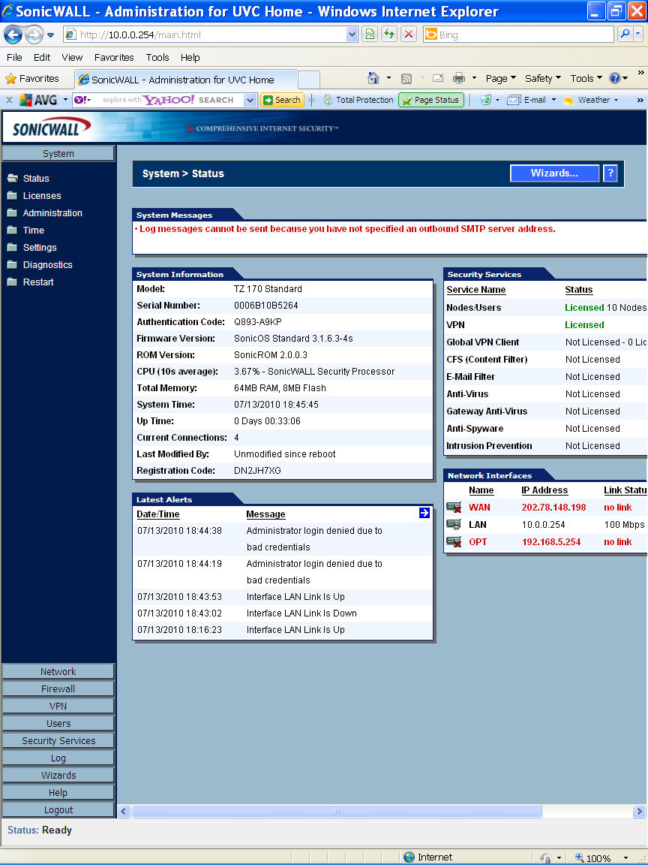
Task: Expand the Network section in the sidebar
Action: coord(58,671)
